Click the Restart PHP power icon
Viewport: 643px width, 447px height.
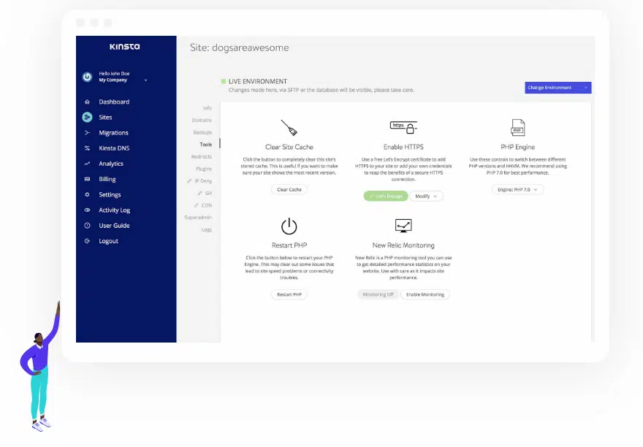point(289,226)
